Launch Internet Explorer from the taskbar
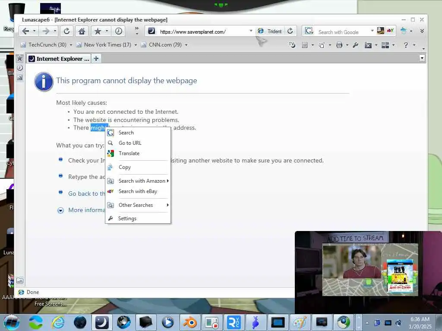 click(x=58, y=322)
